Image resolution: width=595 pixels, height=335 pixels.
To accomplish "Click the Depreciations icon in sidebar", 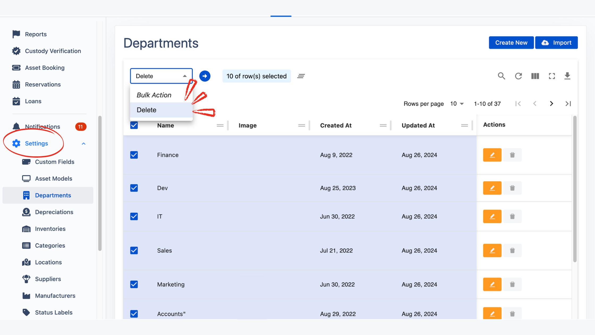I will (26, 212).
